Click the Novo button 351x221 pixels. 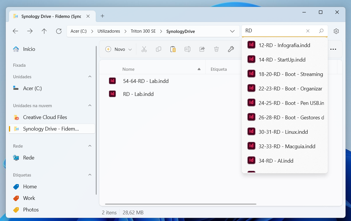115,49
